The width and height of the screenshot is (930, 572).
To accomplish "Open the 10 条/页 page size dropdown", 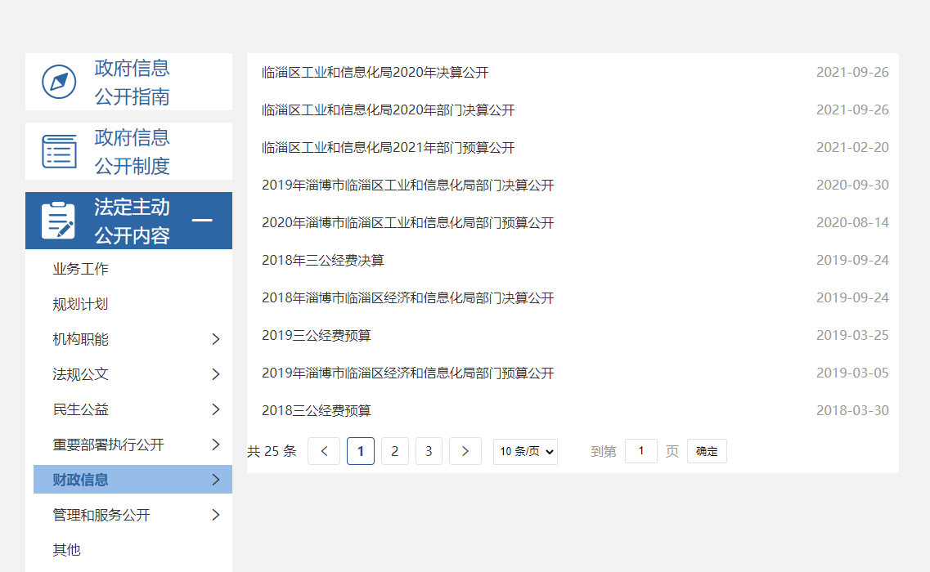I will [x=525, y=451].
